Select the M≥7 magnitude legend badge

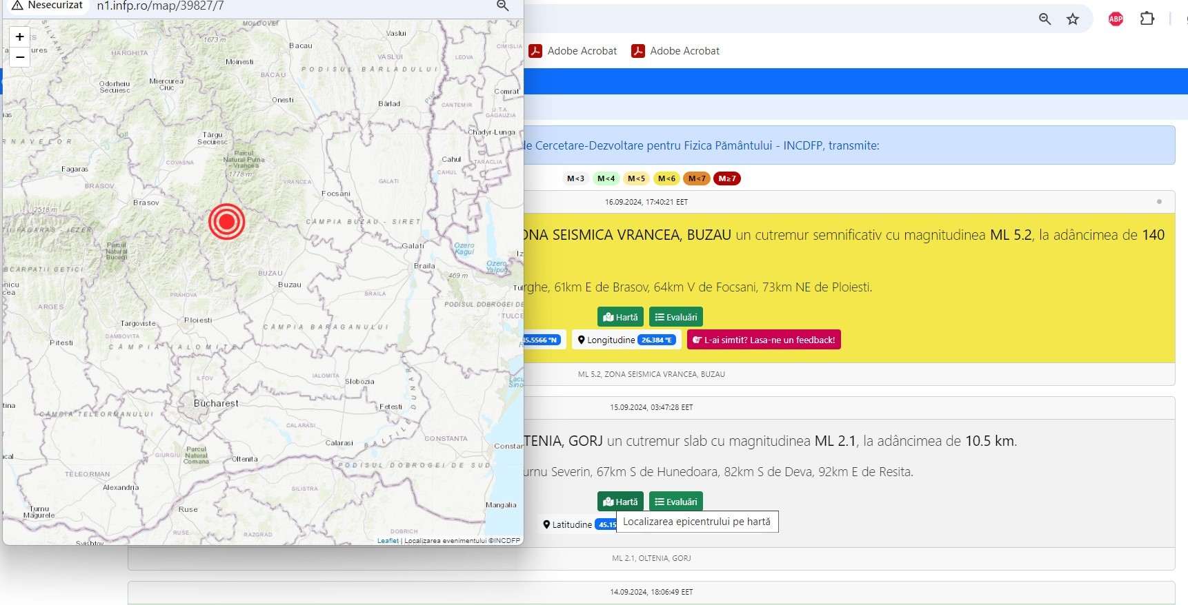[x=726, y=178]
